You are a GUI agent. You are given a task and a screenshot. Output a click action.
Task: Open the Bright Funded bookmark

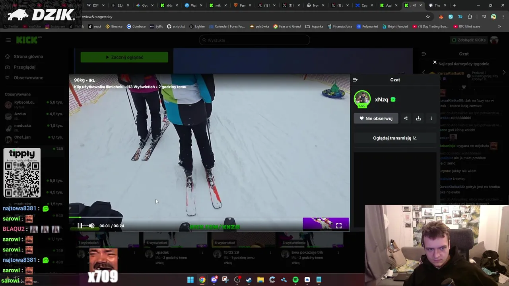395,26
